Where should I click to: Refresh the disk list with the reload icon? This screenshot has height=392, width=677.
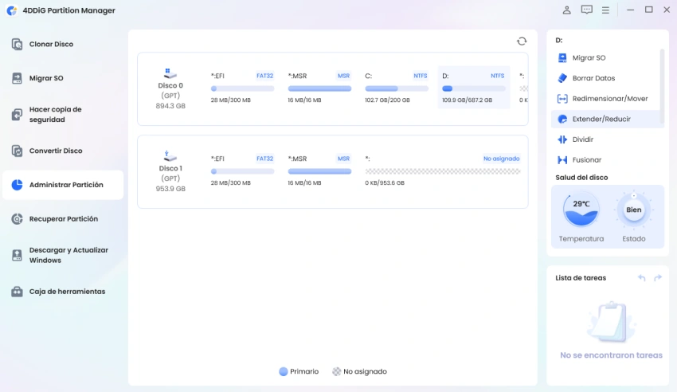coord(522,41)
